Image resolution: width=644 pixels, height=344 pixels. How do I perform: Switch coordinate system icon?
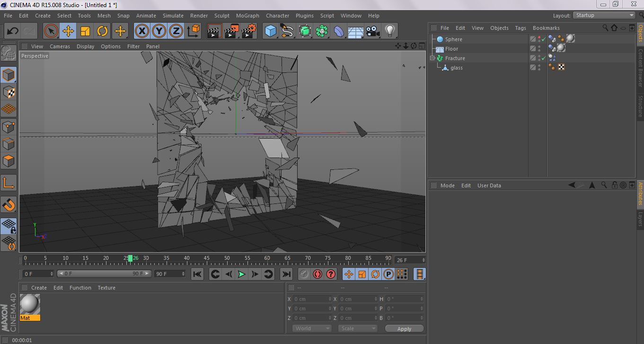coord(194,32)
